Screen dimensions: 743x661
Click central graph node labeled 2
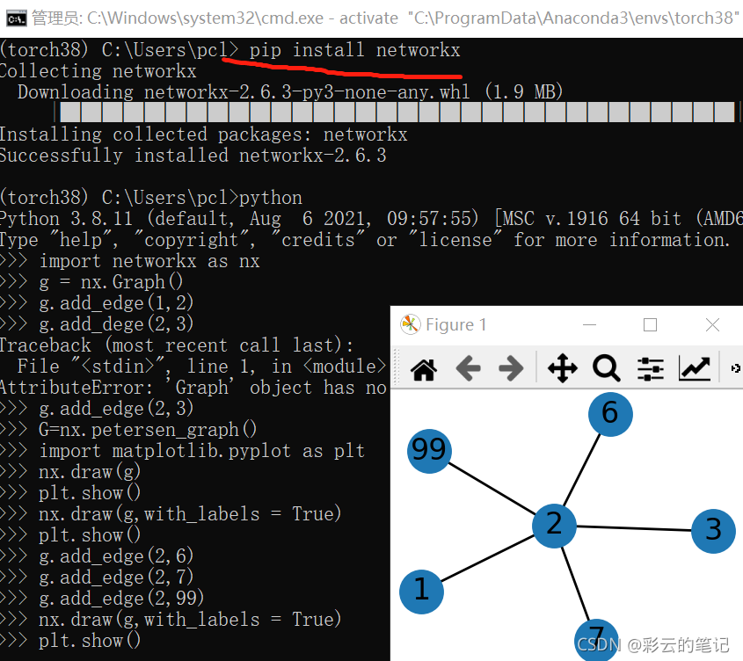click(554, 526)
